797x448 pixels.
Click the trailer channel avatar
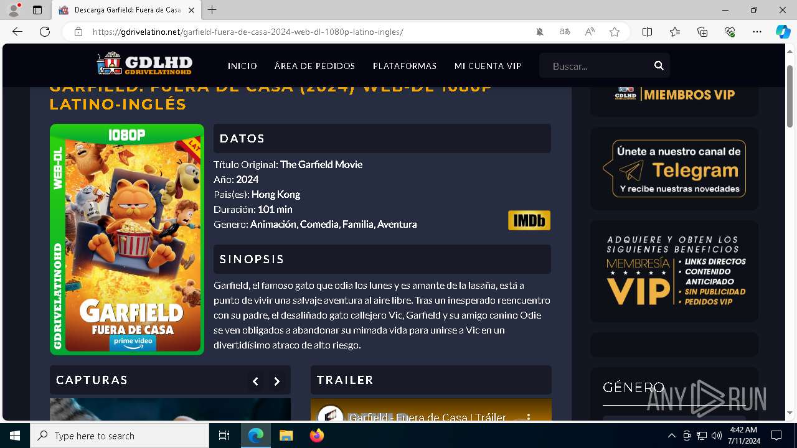(331, 415)
